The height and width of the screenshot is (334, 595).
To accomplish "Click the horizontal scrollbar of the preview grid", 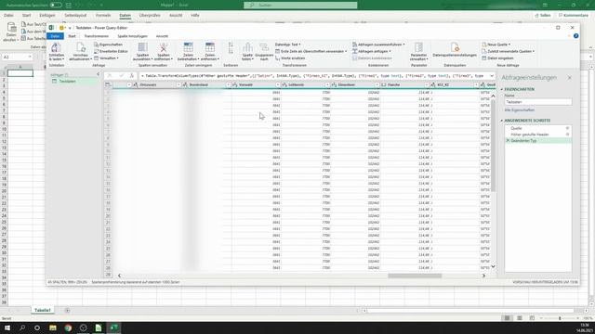I will (415, 276).
